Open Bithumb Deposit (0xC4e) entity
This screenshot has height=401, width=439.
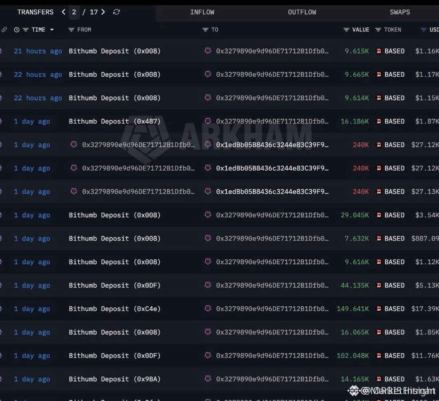coord(115,309)
